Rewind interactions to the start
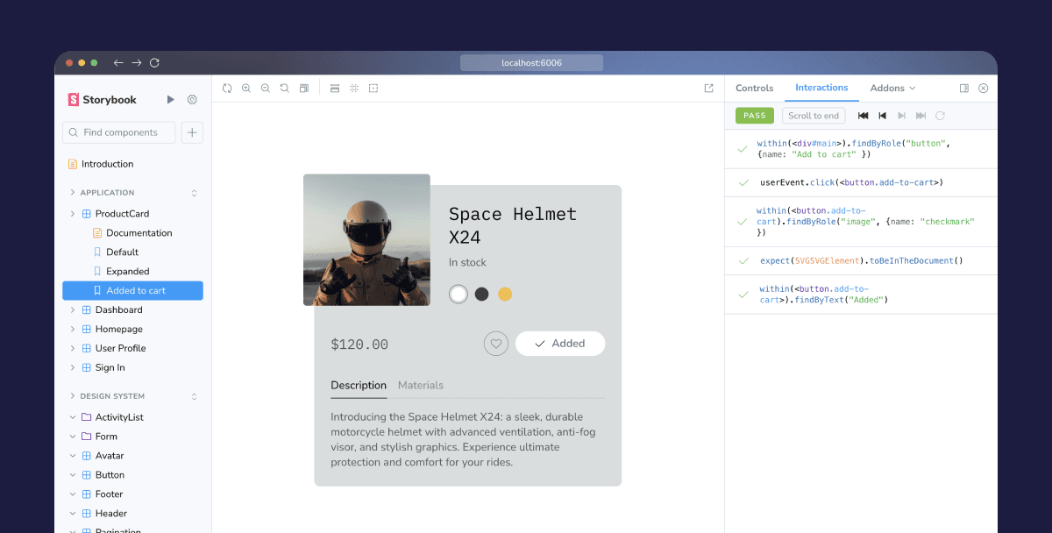This screenshot has width=1052, height=533. [863, 116]
